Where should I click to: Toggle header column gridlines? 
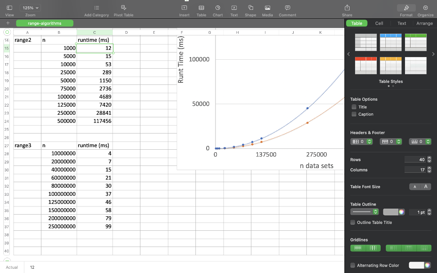pyautogui.click(x=393, y=248)
